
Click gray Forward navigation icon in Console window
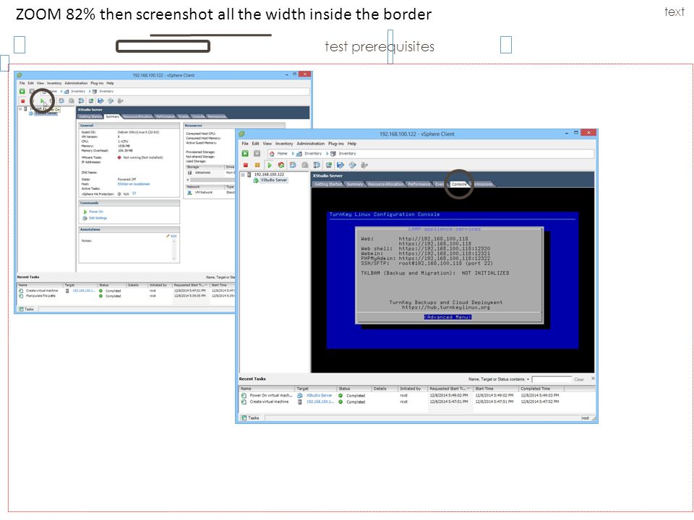click(x=257, y=153)
